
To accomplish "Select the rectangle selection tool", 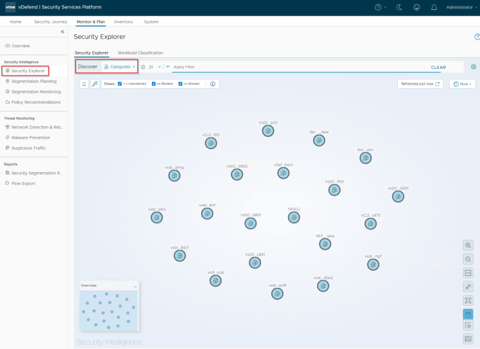I will (x=468, y=325).
